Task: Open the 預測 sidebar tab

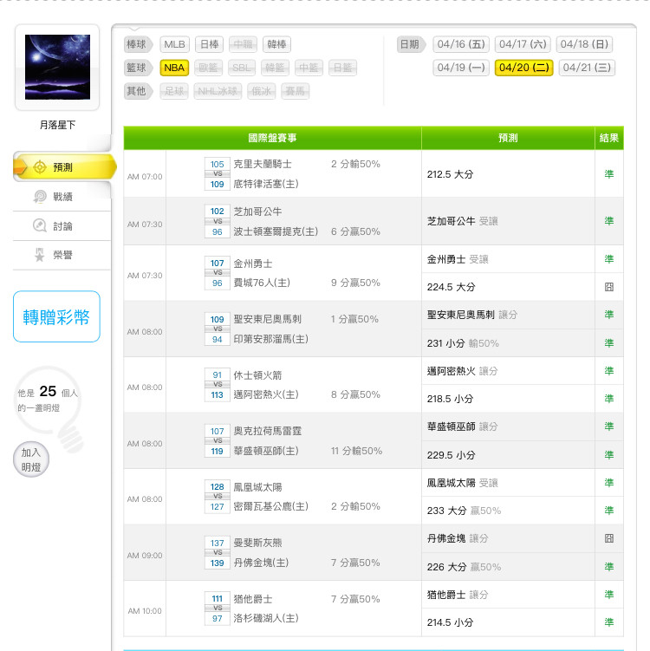Action: (64, 167)
